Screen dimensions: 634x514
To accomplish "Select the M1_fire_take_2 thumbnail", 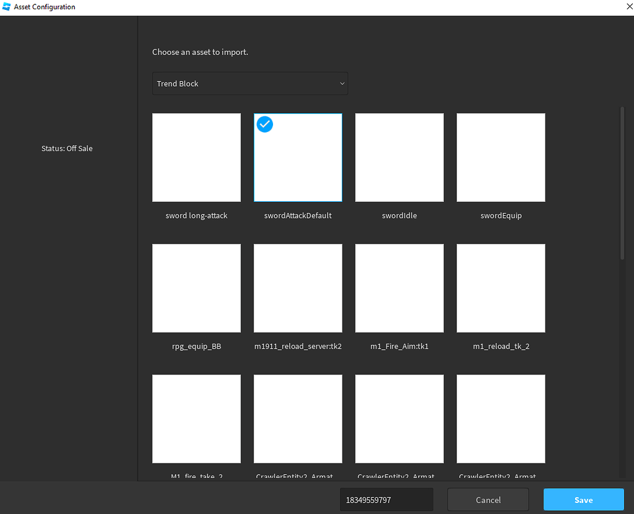I will click(196, 419).
